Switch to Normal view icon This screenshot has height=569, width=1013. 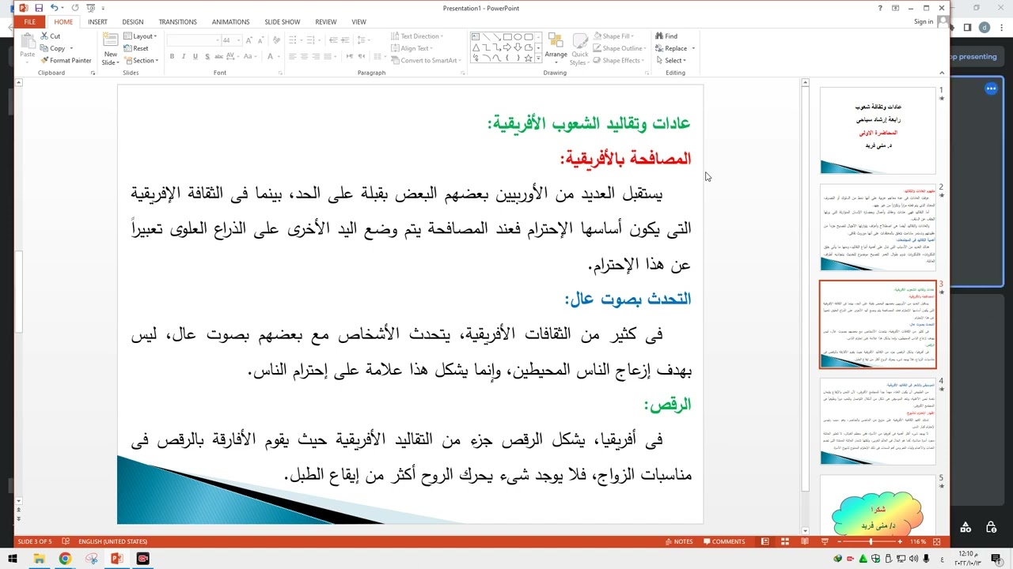click(x=765, y=541)
